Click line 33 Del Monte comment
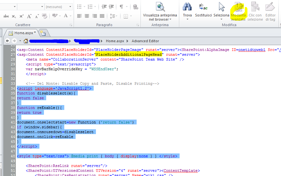This screenshot has height=176, width=281. 92,83
